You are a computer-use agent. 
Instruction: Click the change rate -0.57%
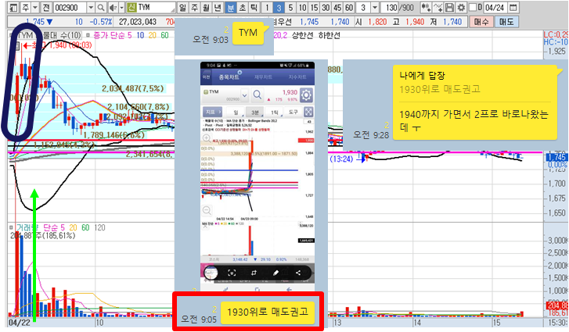tap(100, 22)
